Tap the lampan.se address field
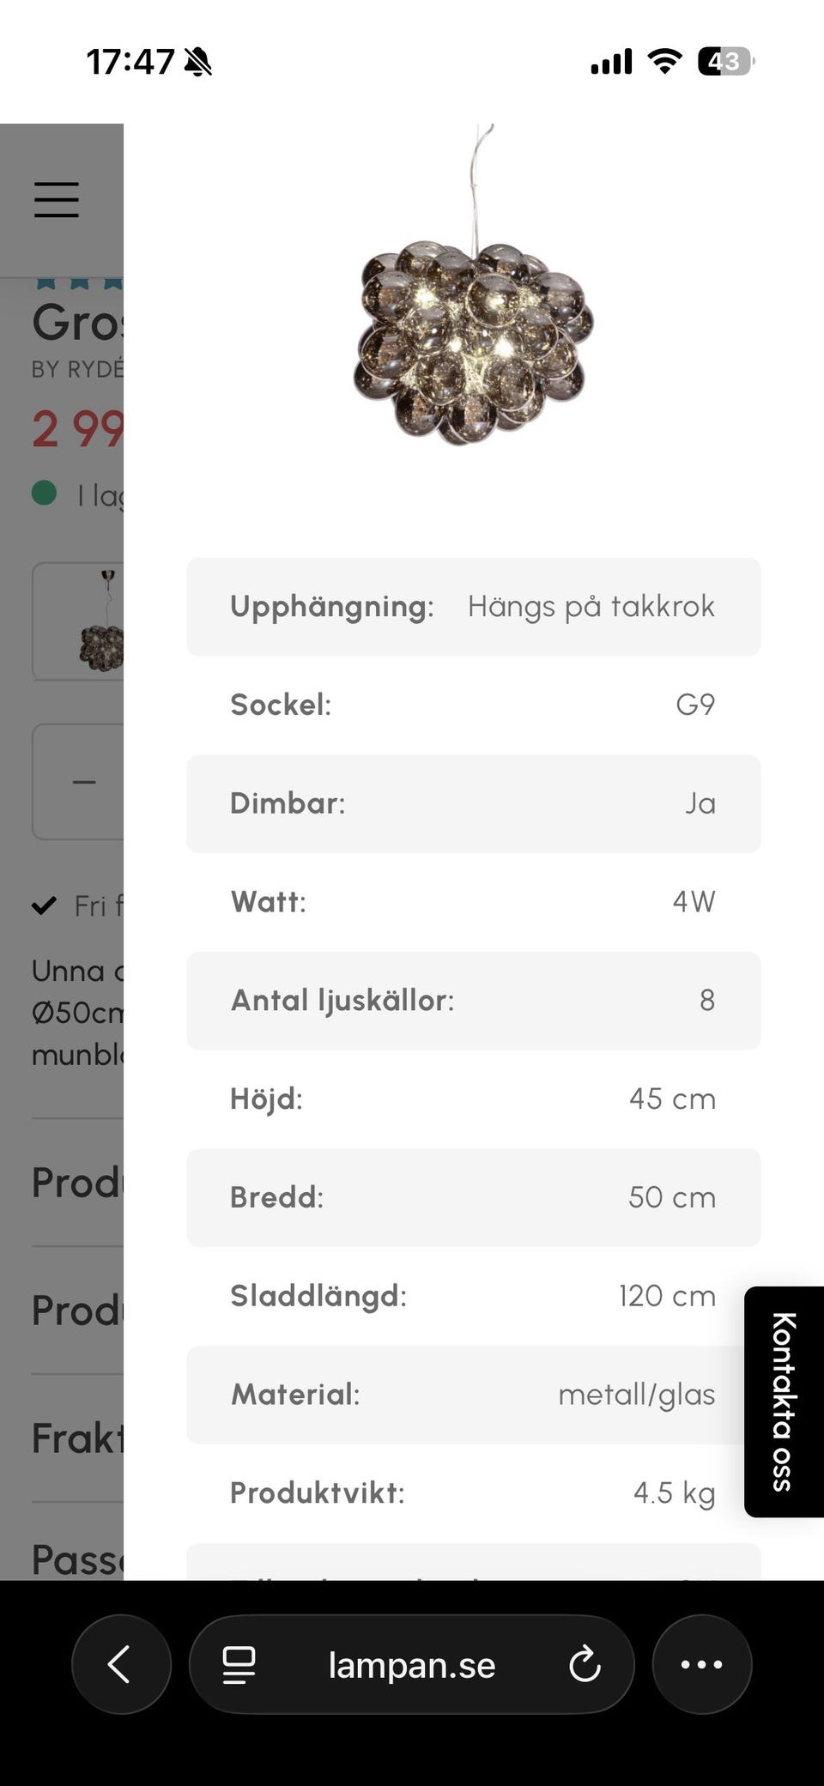The width and height of the screenshot is (824, 1786). [411, 1665]
